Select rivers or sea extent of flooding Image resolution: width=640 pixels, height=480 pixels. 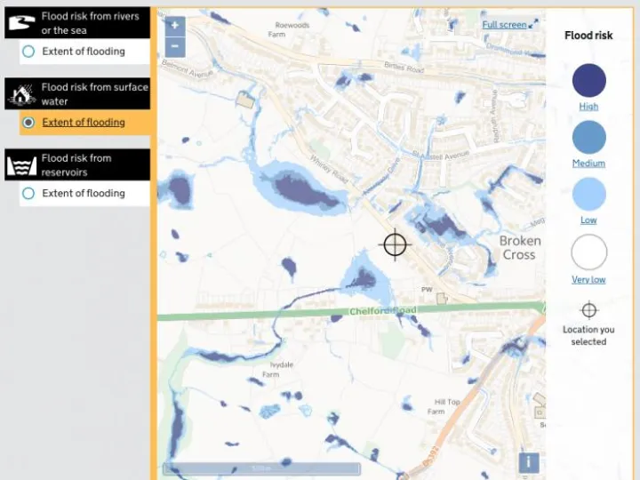(x=28, y=52)
